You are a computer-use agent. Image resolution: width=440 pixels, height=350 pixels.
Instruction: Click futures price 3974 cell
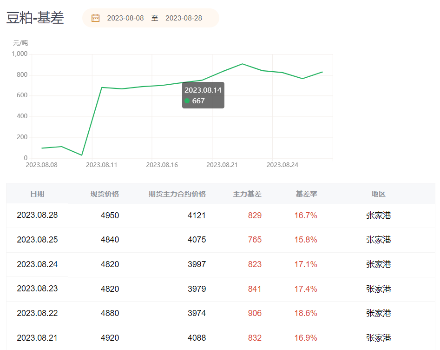coord(197,313)
